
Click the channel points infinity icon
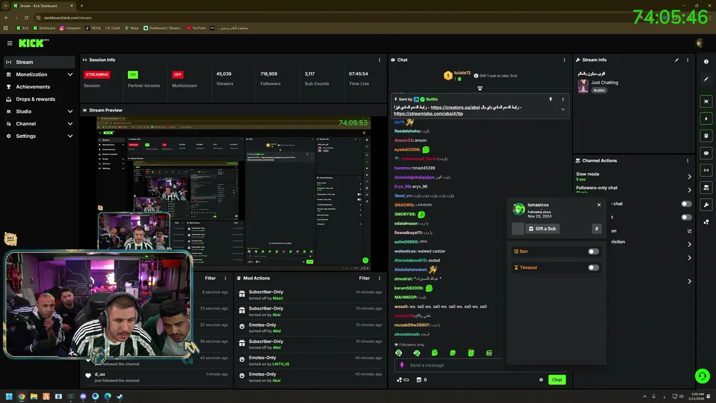(403, 379)
